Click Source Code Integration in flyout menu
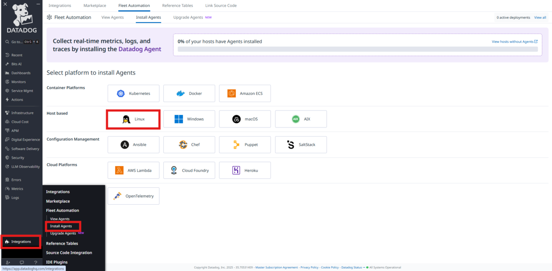Viewport: 552px width, 271px height. (x=69, y=253)
